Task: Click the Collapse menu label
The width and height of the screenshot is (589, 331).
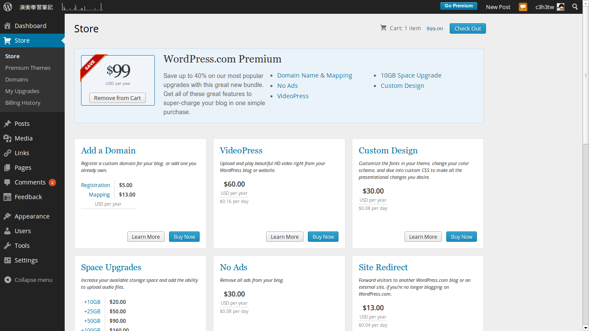Action: click(34, 280)
